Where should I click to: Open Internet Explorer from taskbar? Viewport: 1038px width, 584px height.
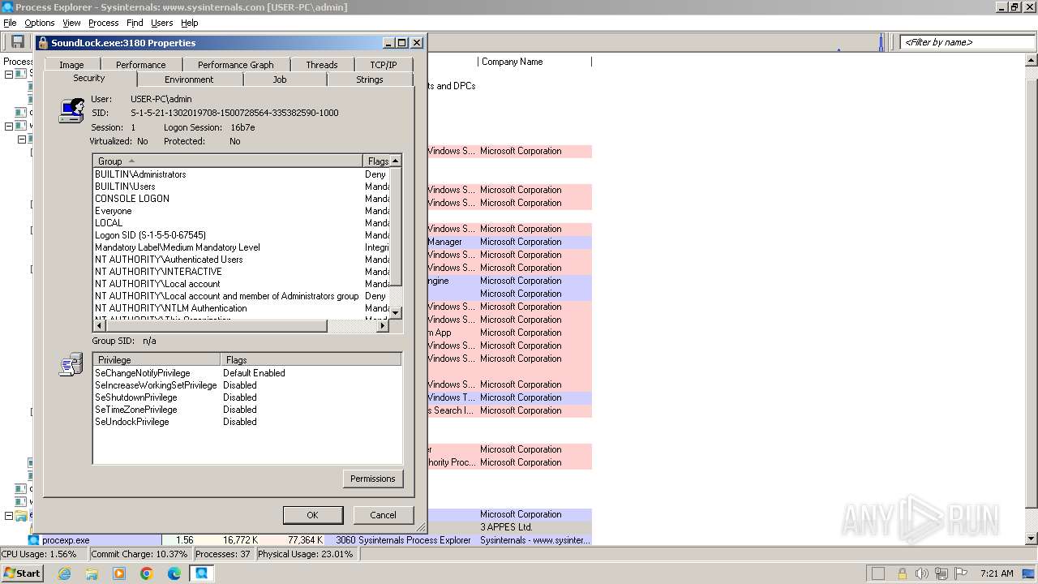[x=65, y=573]
